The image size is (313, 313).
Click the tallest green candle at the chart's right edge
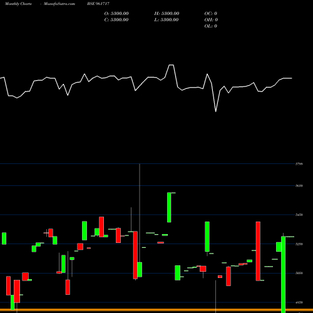284,274
